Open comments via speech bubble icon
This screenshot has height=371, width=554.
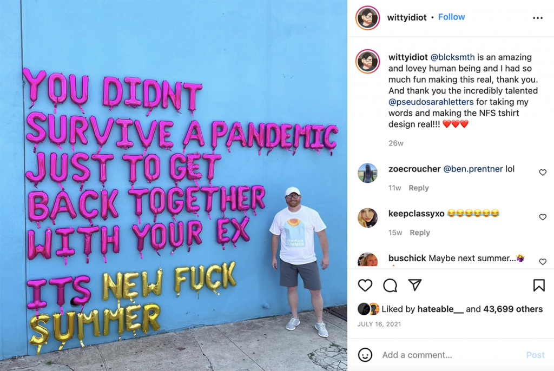[390, 285]
